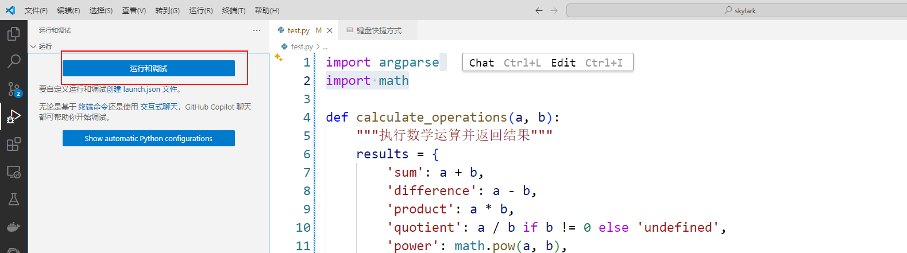Click line number 11 in gutter
The image size is (907, 253).
tap(303, 246)
